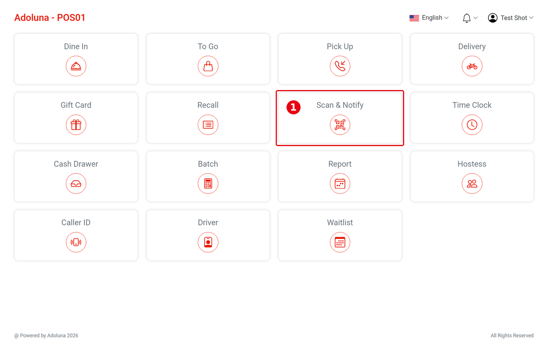The height and width of the screenshot is (343, 548).
Task: Launch Scan & Notify via the QR code icon
Action: tap(340, 125)
